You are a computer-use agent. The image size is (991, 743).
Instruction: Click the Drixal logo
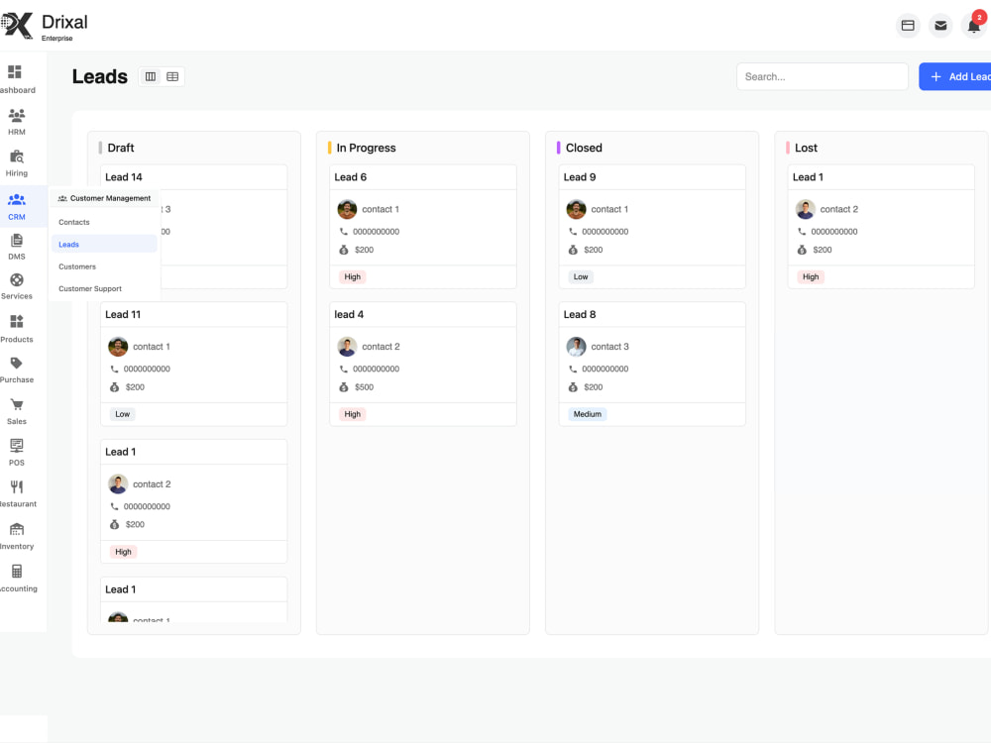tap(45, 26)
